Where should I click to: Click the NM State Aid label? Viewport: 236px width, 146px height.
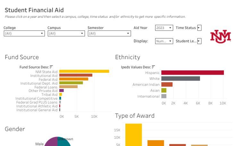click(x=46, y=72)
